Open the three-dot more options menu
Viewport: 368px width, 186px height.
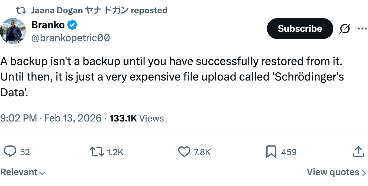coord(362,28)
